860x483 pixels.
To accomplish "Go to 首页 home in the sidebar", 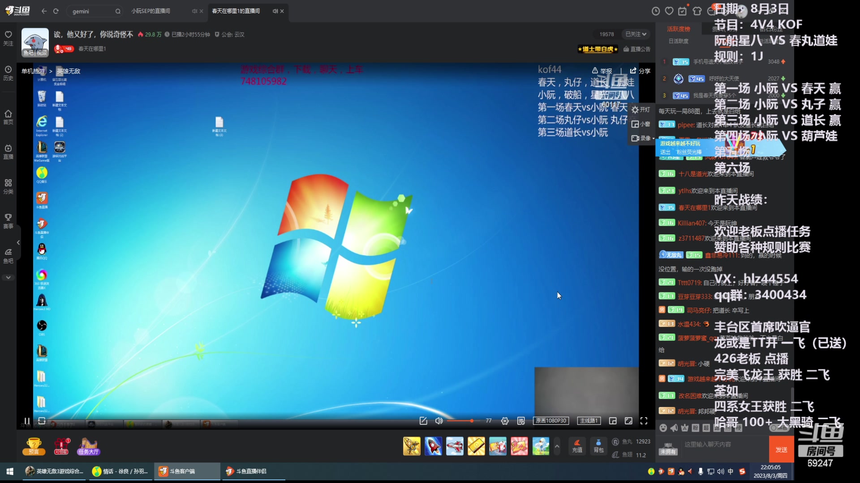I will [x=8, y=117].
